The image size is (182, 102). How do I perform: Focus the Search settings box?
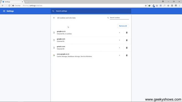pos(91,11)
